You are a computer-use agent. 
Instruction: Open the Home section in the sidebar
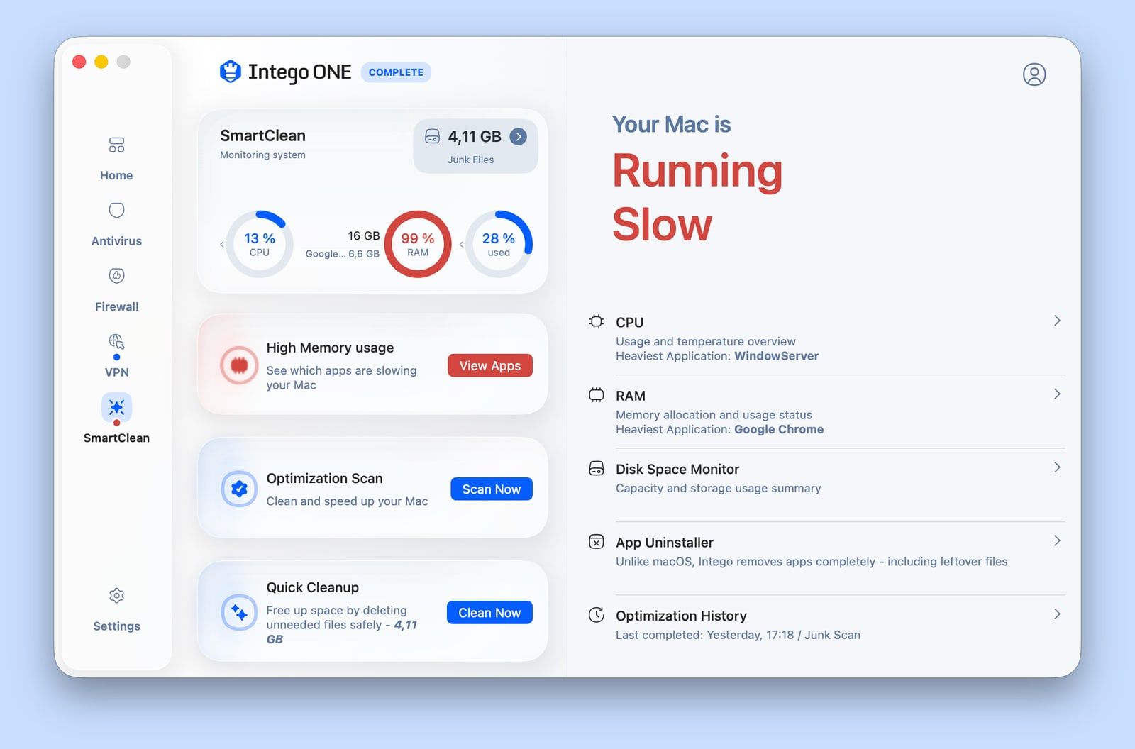tap(116, 156)
